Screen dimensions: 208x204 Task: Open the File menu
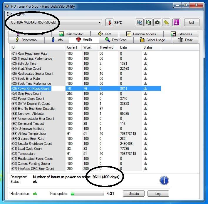pyautogui.click(x=9, y=14)
